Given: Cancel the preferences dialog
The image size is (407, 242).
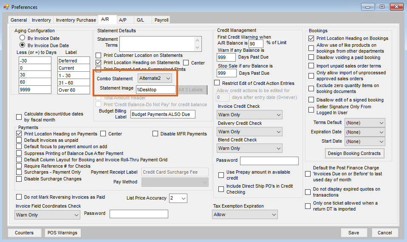Looking at the screenshot, I should [385, 233].
